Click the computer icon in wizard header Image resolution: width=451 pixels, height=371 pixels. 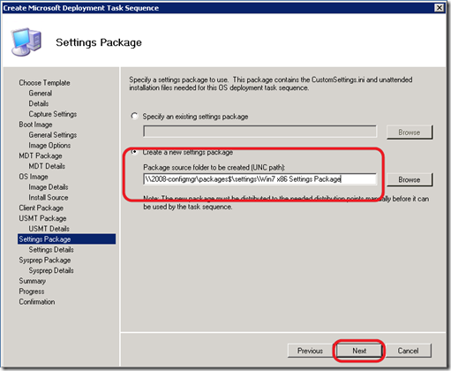coord(26,42)
